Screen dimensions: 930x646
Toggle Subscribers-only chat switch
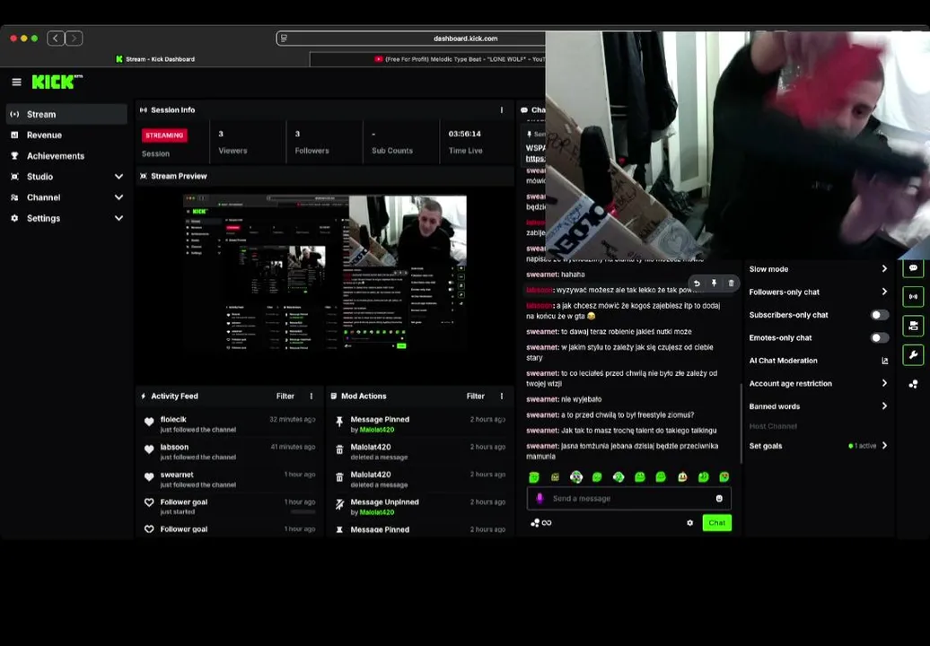point(880,315)
